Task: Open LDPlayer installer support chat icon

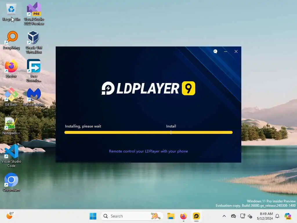Action: coord(215,51)
